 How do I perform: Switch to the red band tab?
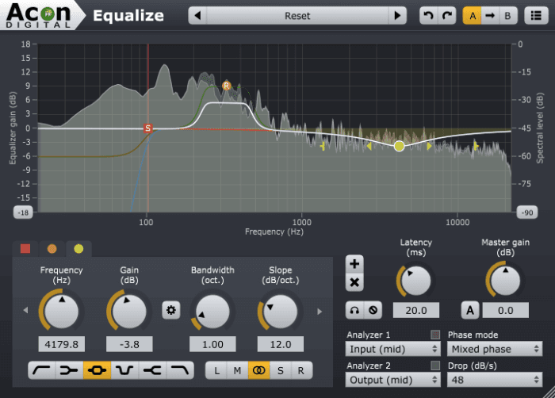(x=25, y=249)
